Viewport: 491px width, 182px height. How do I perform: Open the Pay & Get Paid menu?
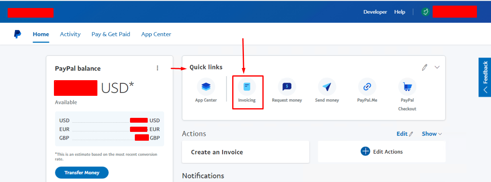click(x=111, y=34)
